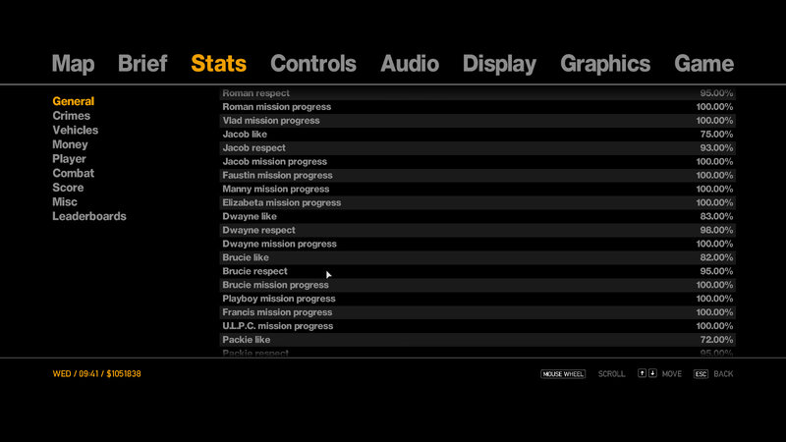The height and width of the screenshot is (442, 786).
Task: Choose the Crimes stats category
Action: (71, 116)
